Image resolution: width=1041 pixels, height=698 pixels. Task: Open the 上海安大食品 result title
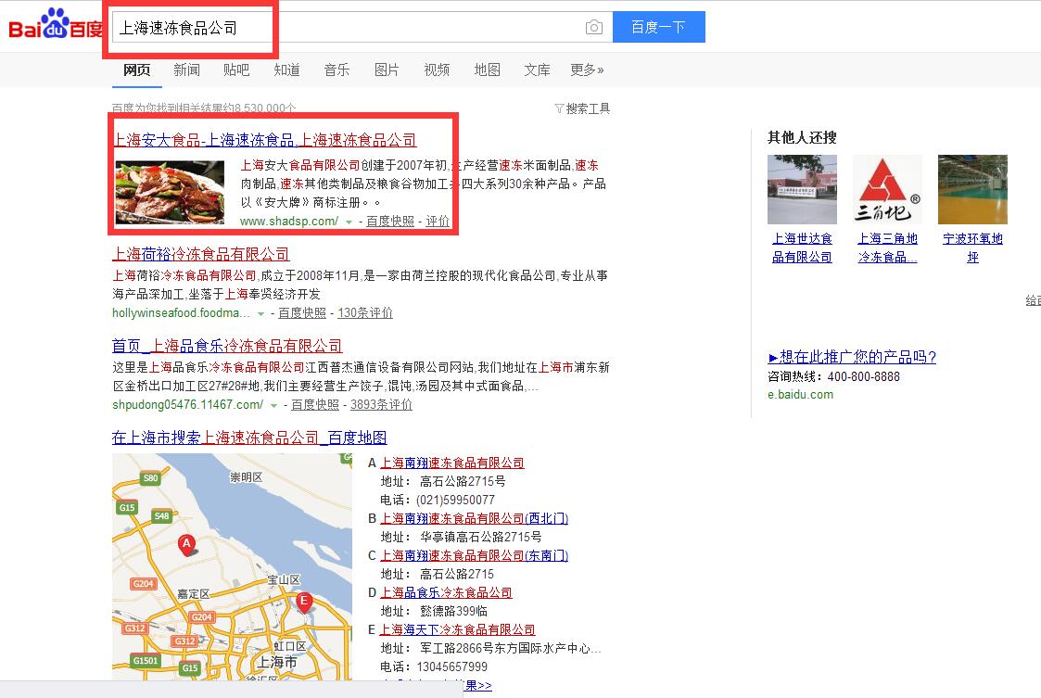(265, 140)
